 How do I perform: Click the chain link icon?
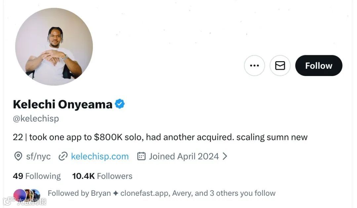[x=63, y=156]
